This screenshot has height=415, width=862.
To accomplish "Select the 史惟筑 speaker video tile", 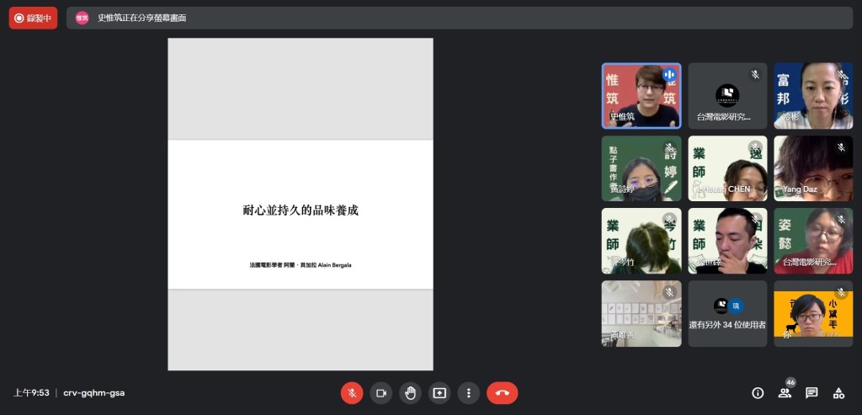I will coord(641,95).
